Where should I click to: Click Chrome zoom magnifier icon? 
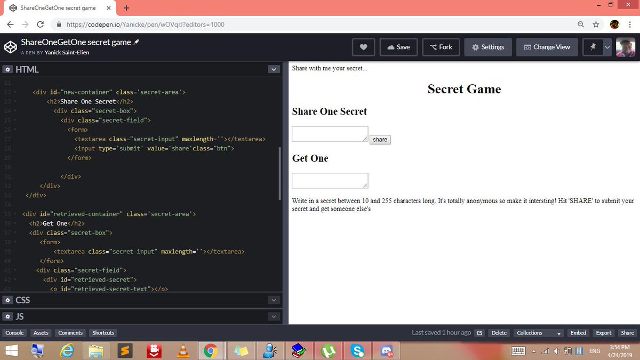581,25
